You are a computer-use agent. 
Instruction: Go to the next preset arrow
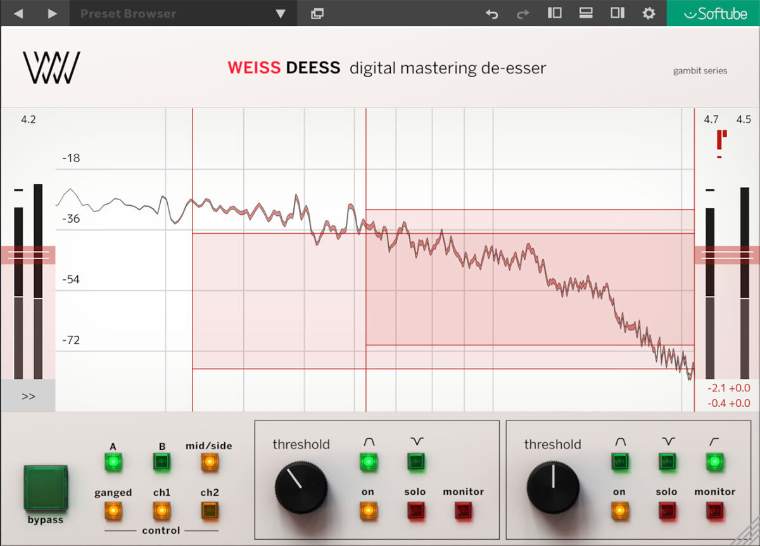tap(53, 13)
